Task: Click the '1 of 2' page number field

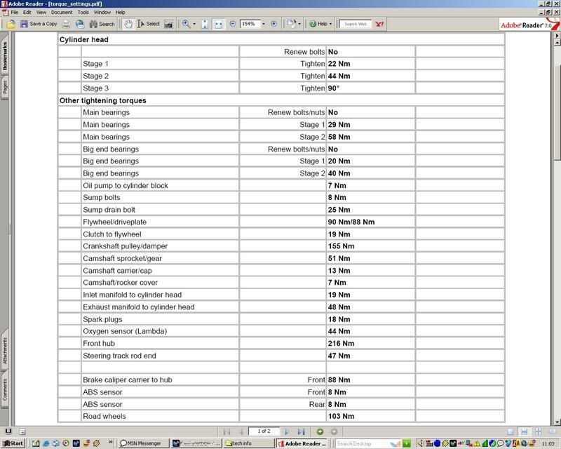Action: [264, 431]
